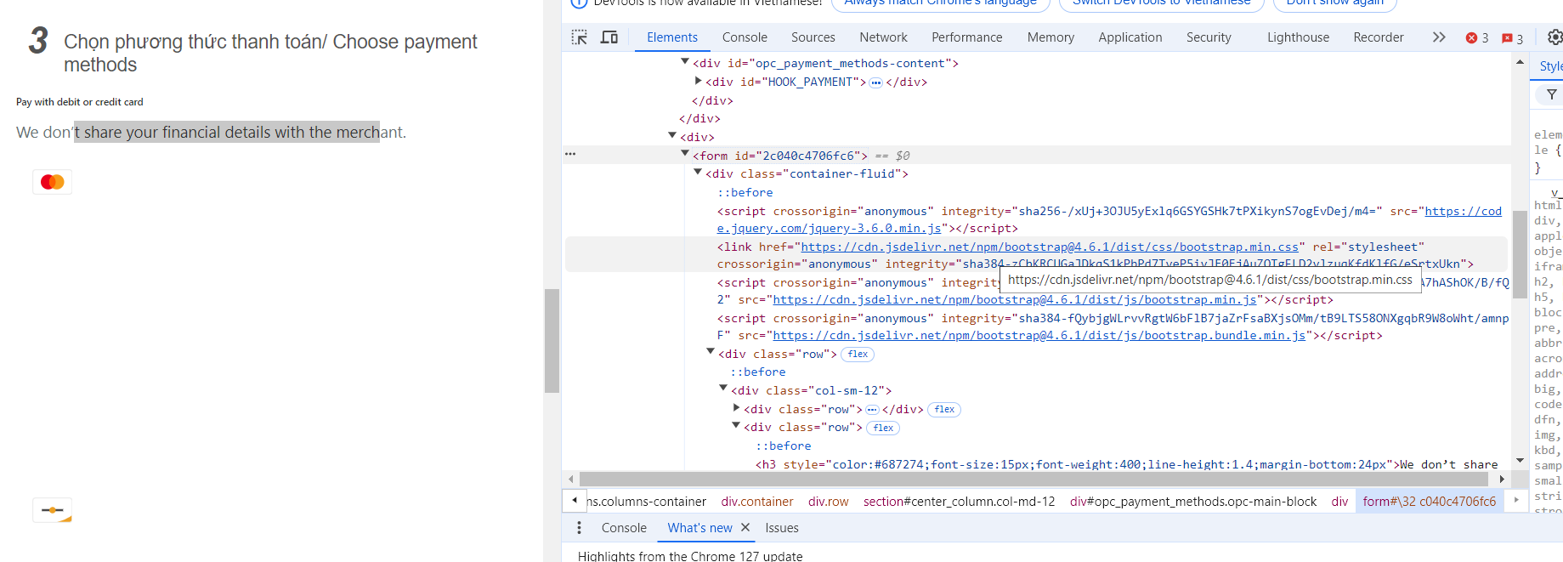Image resolution: width=1563 pixels, height=562 pixels.
Task: Switch to drawer Console tab
Action: (x=624, y=528)
